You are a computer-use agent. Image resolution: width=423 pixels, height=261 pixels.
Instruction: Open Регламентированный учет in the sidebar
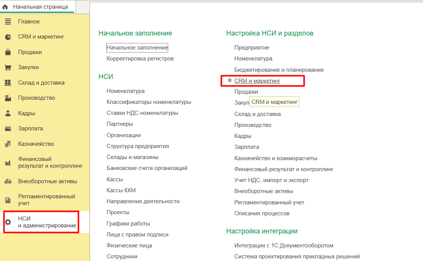pyautogui.click(x=46, y=200)
